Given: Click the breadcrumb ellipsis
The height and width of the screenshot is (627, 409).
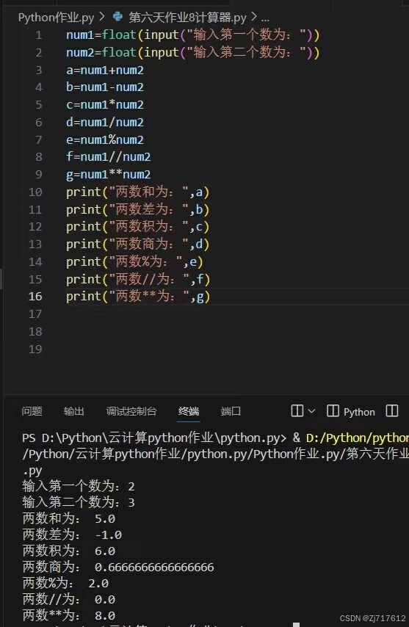Looking at the screenshot, I should click(x=265, y=18).
